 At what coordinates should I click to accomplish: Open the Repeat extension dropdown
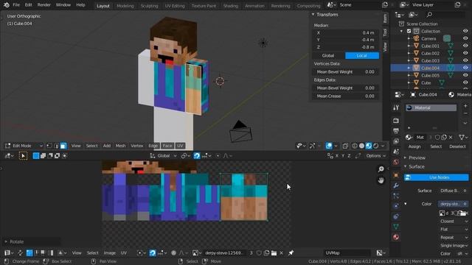pyautogui.click(x=454, y=237)
